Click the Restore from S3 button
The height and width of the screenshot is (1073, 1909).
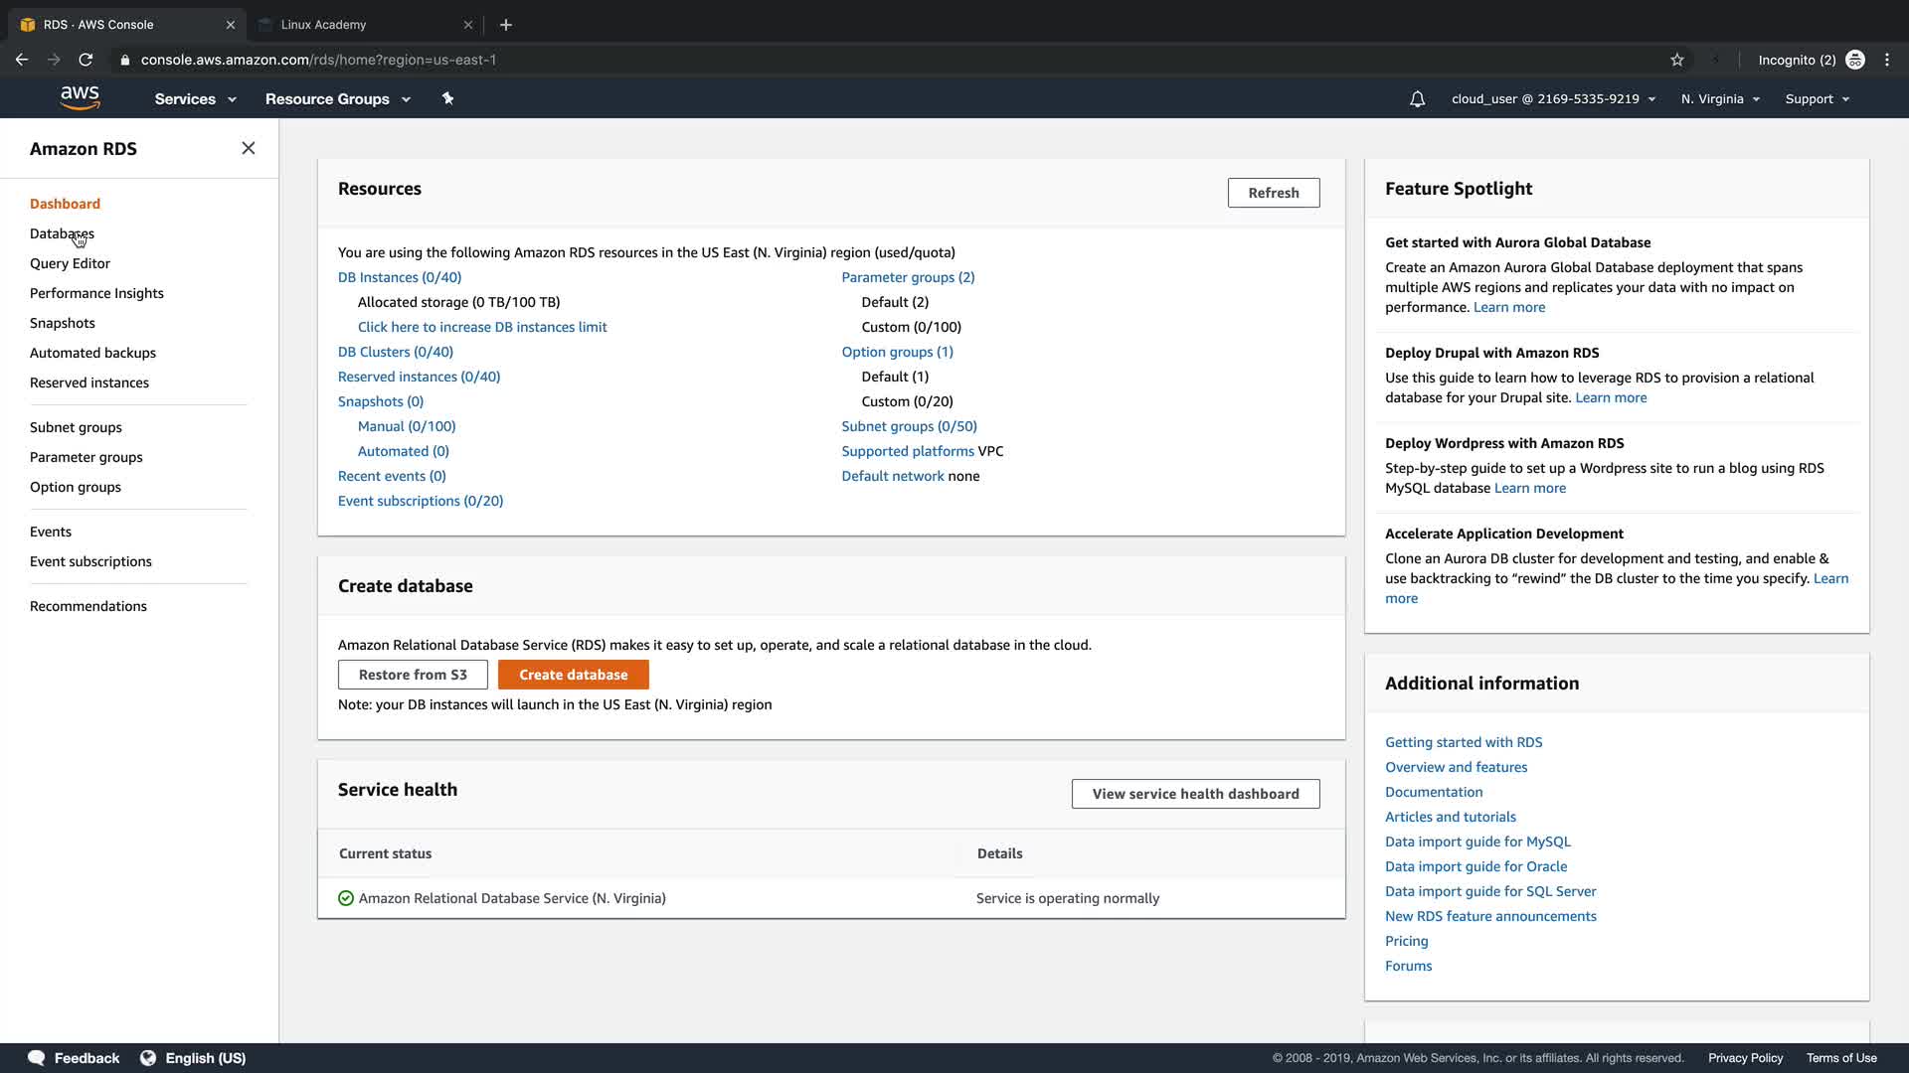pos(413,675)
